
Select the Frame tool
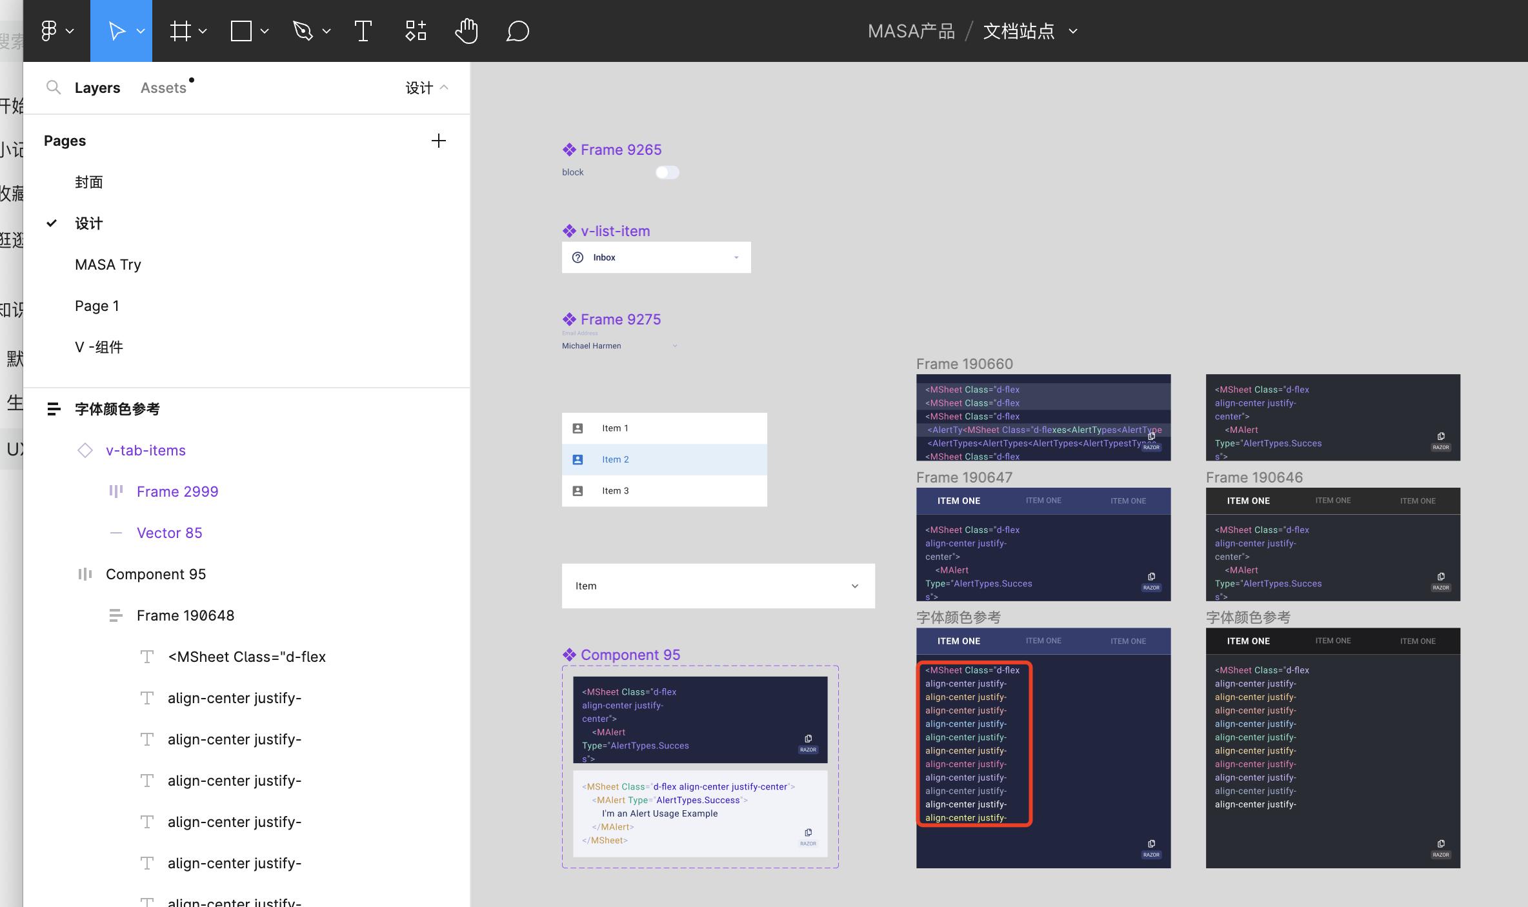(181, 30)
